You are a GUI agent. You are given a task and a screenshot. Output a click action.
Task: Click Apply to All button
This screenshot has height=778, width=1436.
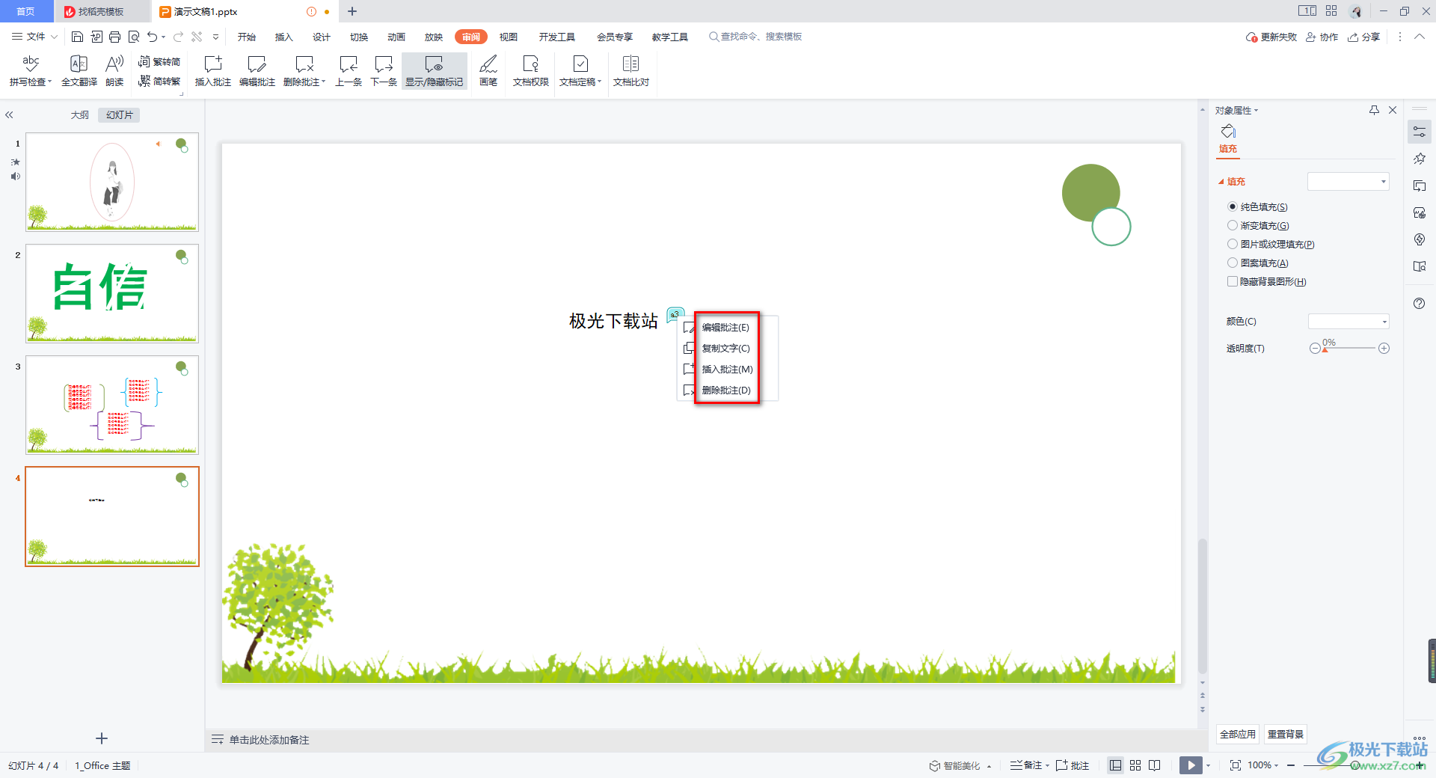click(1238, 734)
